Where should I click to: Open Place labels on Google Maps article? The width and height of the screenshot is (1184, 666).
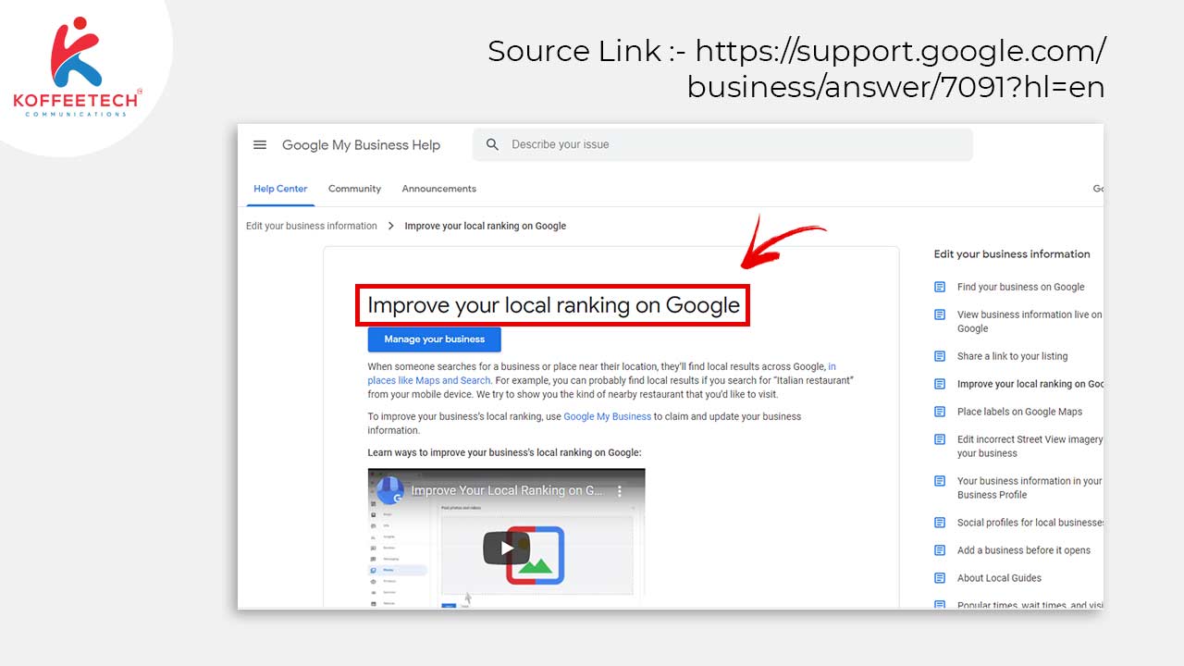pos(1019,412)
